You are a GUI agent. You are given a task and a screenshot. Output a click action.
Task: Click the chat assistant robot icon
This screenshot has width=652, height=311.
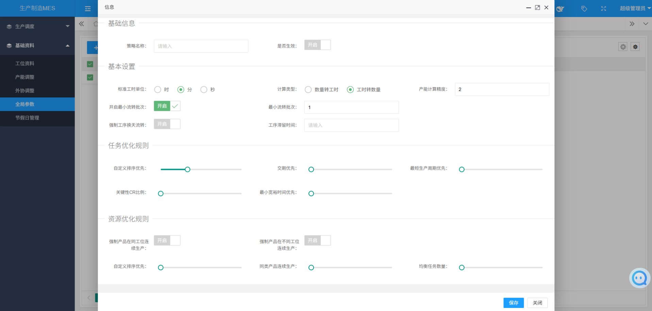click(639, 278)
